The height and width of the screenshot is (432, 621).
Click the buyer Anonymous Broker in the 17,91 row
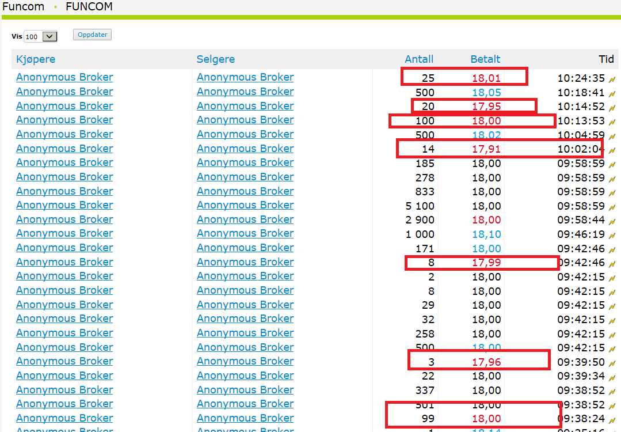pyautogui.click(x=64, y=149)
